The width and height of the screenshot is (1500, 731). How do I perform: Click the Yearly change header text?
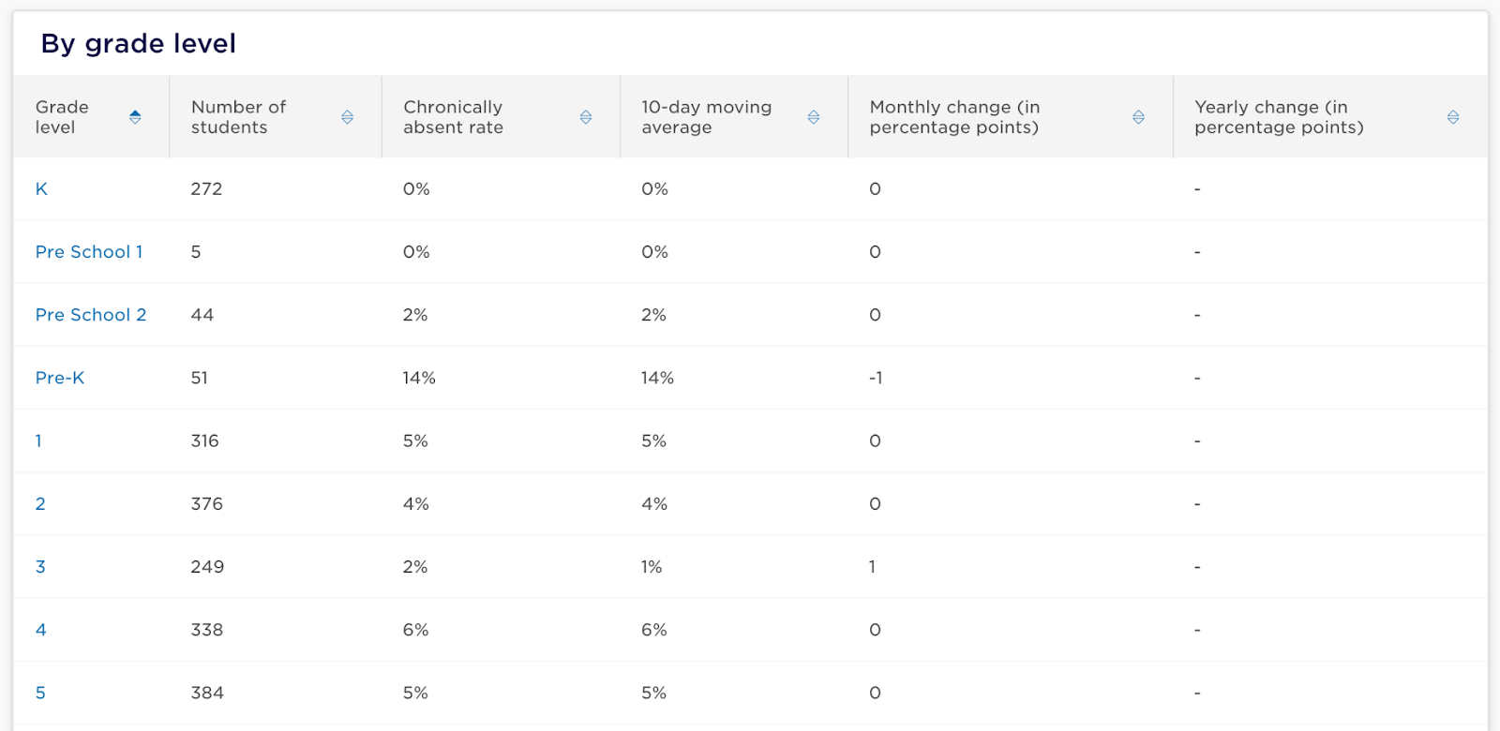(x=1279, y=117)
